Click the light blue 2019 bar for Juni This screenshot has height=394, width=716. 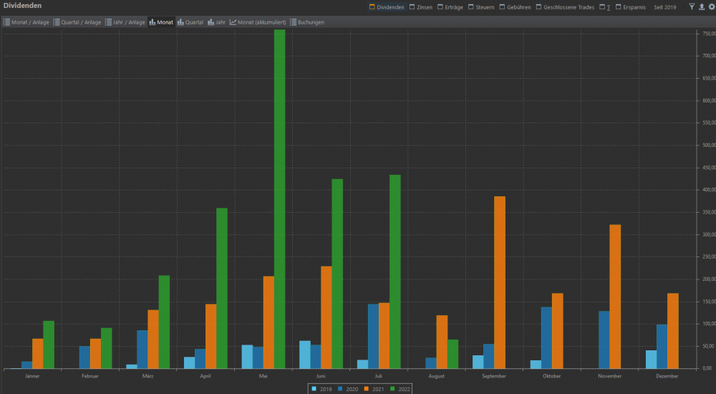[304, 355]
